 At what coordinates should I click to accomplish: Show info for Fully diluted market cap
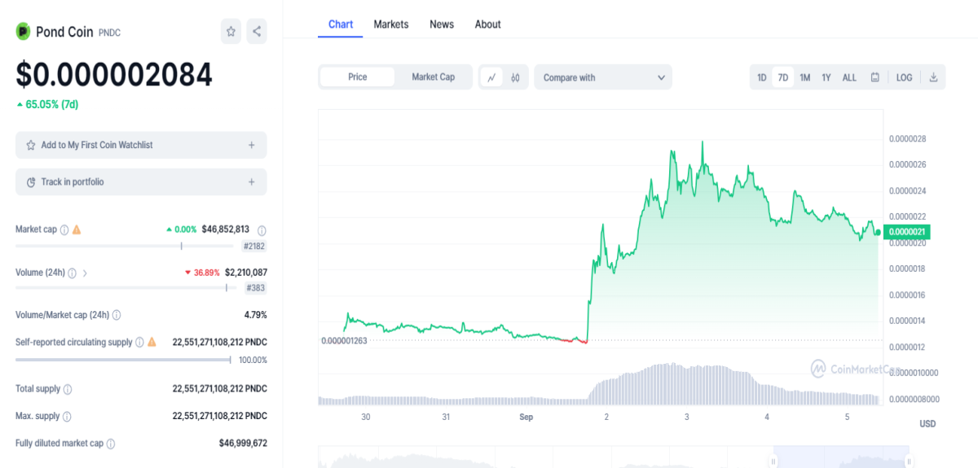(x=111, y=444)
